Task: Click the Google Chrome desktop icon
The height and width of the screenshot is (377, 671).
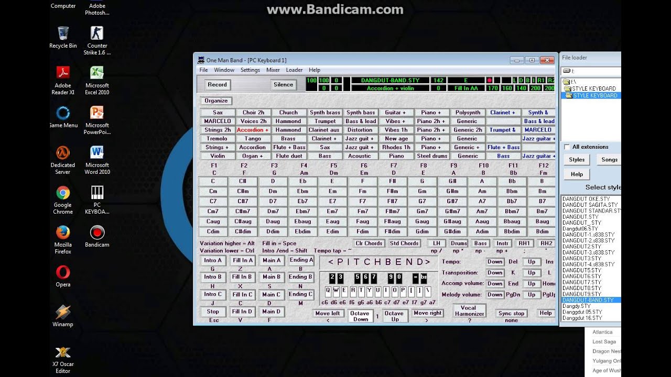Action: coord(63,200)
